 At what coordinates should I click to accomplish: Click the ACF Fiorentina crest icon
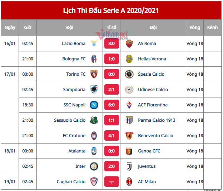tap(129, 105)
